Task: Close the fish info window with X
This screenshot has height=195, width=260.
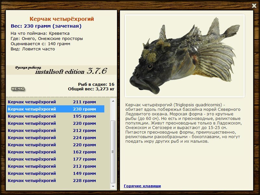Action: [x=254, y=6]
